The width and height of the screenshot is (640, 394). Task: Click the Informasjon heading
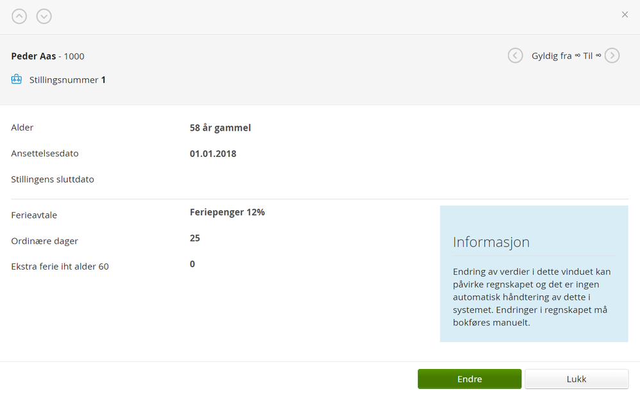point(491,242)
